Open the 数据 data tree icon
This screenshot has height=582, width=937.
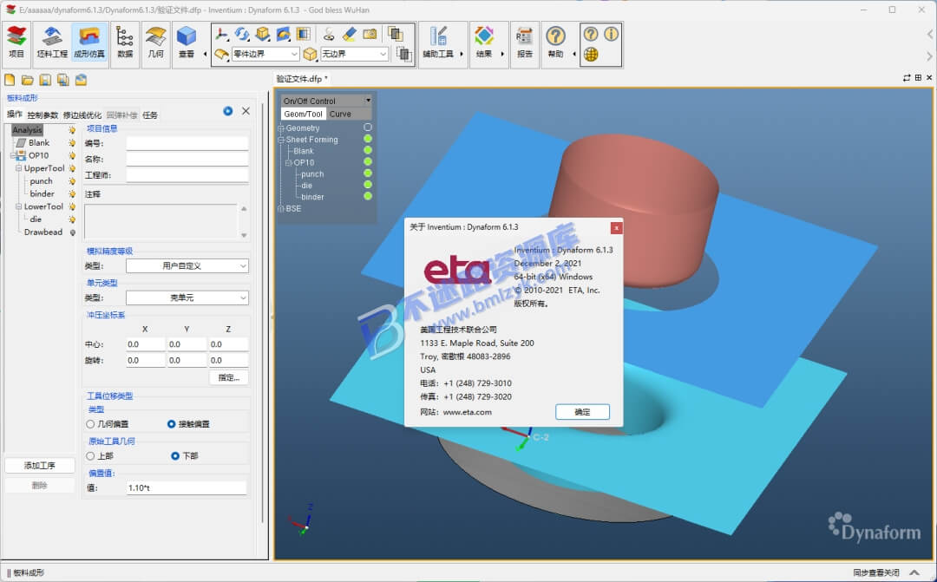[x=125, y=43]
